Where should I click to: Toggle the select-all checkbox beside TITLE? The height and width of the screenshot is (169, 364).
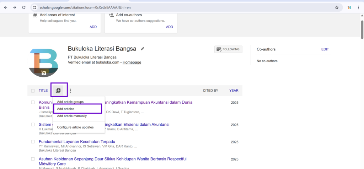pos(33,91)
